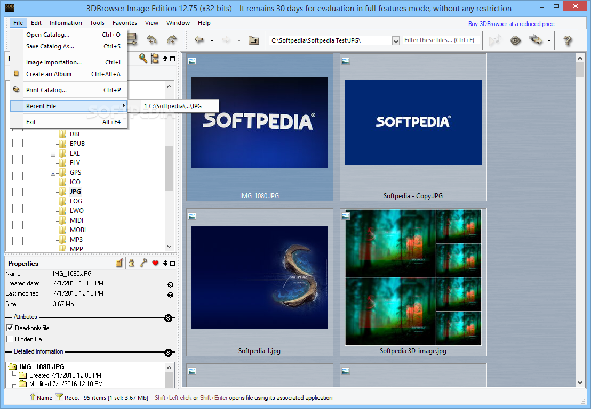Click image type icon on Softpedia - Copy.JPG thumbnail
This screenshot has height=409, width=591.
pyautogui.click(x=346, y=61)
